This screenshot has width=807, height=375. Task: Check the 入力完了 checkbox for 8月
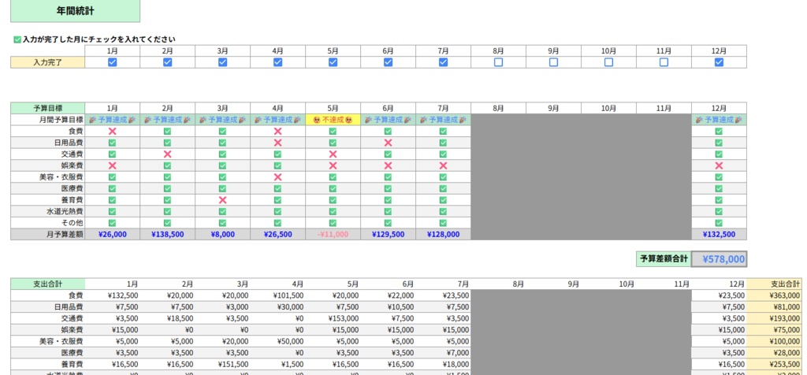[x=498, y=62]
